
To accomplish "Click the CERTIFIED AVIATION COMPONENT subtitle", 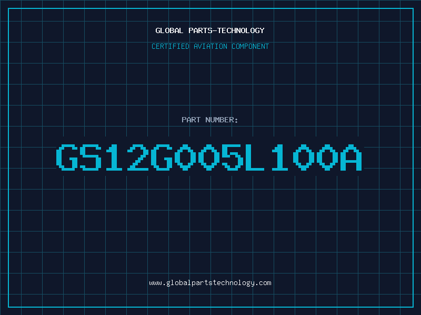I will point(210,46).
